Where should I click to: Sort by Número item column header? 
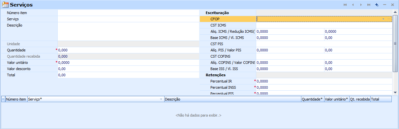click(x=16, y=99)
